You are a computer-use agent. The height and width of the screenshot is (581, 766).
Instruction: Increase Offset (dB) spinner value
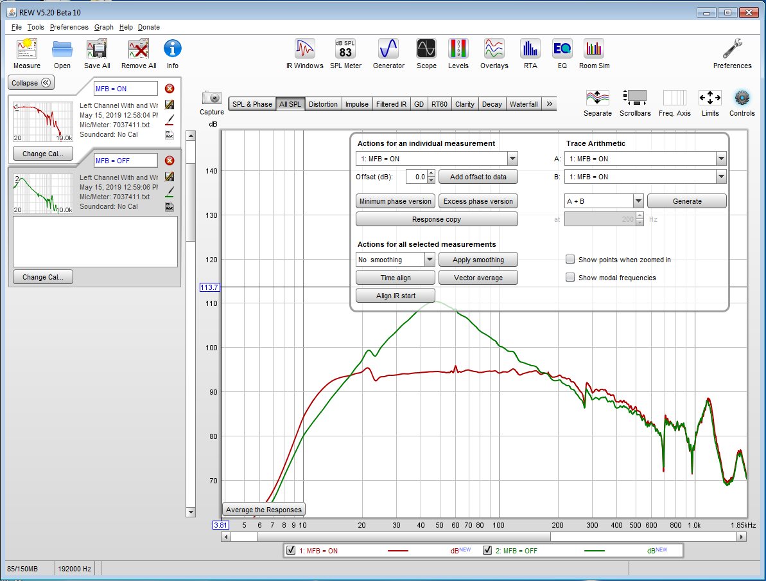click(x=431, y=173)
